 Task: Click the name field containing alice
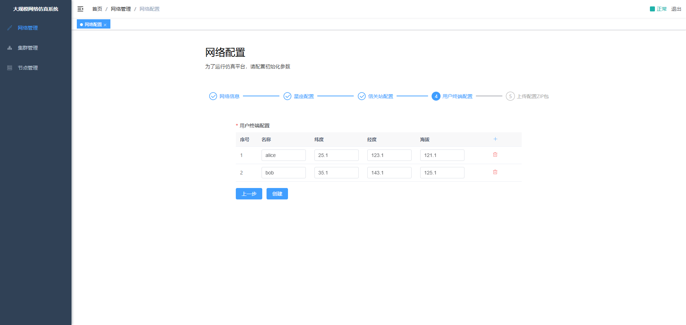click(283, 155)
